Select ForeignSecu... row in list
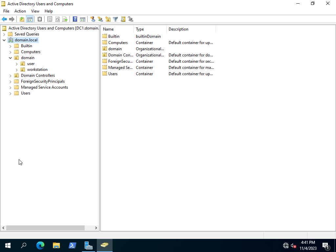 pyautogui.click(x=158, y=61)
